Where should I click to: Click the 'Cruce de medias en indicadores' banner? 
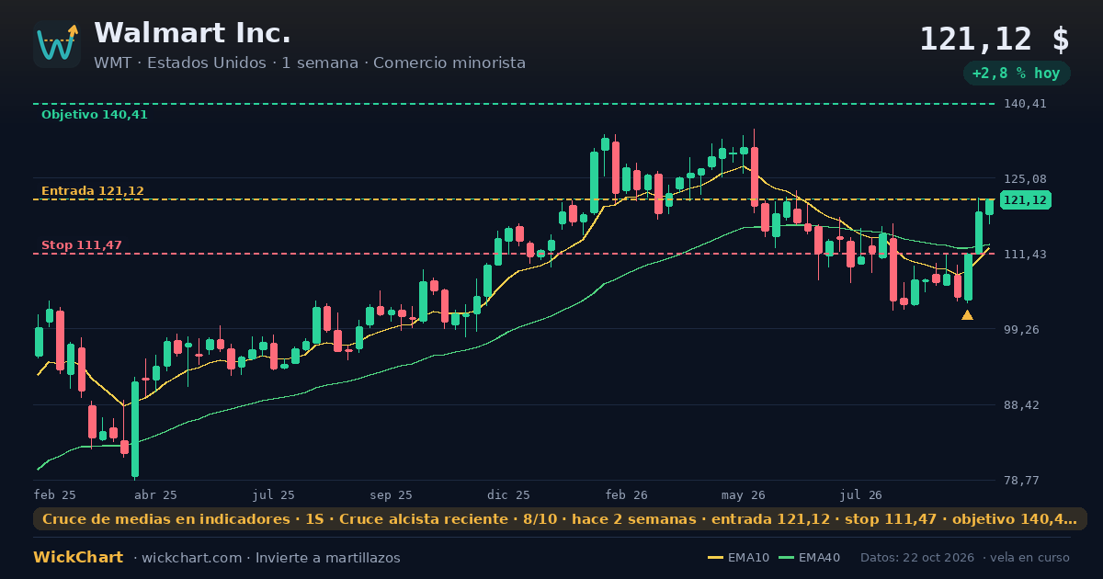tap(560, 519)
